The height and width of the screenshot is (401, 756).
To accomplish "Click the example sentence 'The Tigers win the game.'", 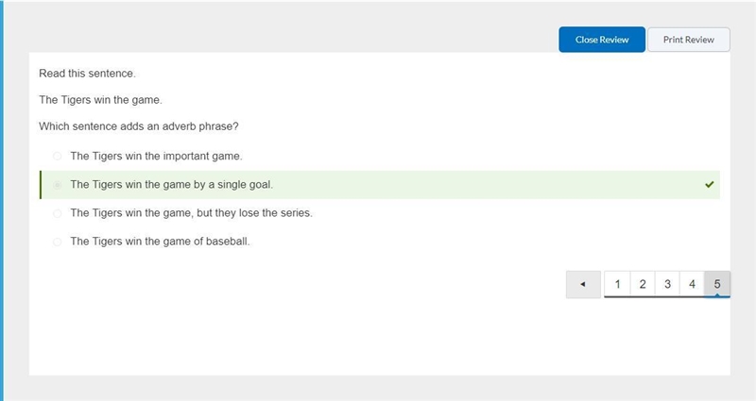I will coord(100,100).
